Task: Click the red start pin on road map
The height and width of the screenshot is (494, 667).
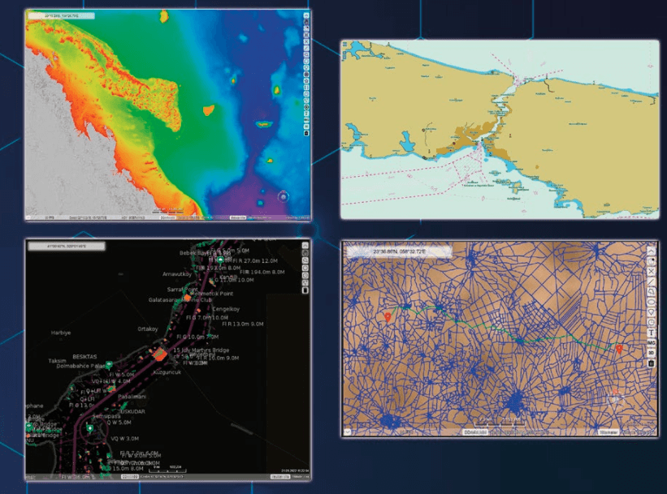Action: point(388,316)
